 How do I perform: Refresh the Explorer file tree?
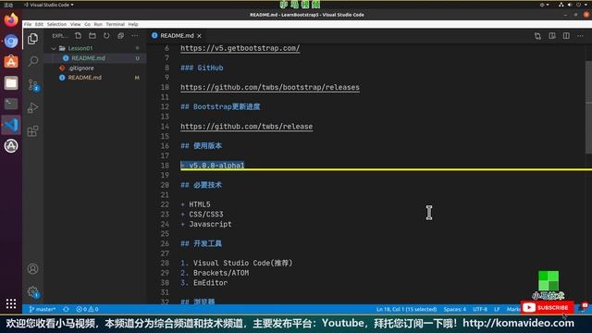(x=106, y=36)
